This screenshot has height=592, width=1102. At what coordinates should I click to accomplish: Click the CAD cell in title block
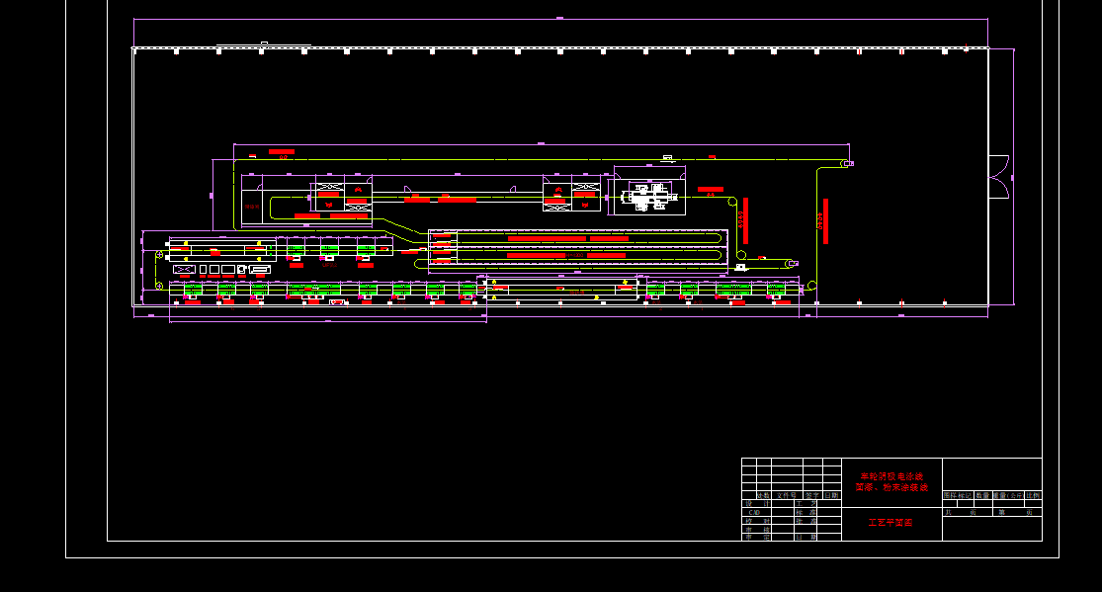[756, 513]
